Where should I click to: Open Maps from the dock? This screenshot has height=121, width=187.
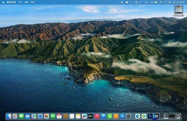click(x=34, y=116)
